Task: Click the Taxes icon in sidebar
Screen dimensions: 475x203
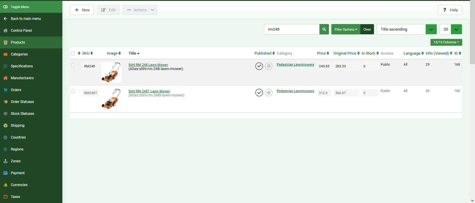Action: click(x=5, y=197)
